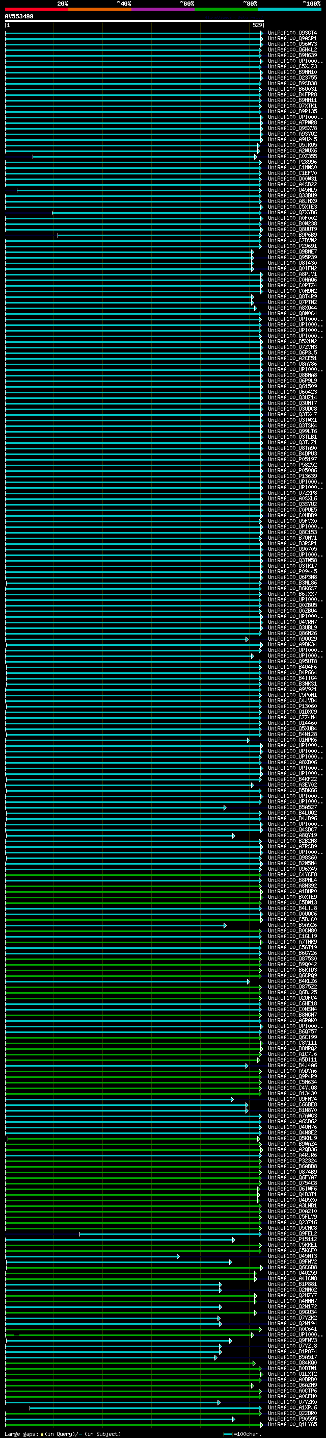Select the UniRef100_Q6FYA7 label
The width and height of the screenshot is (326, 1438).
point(292,1178)
